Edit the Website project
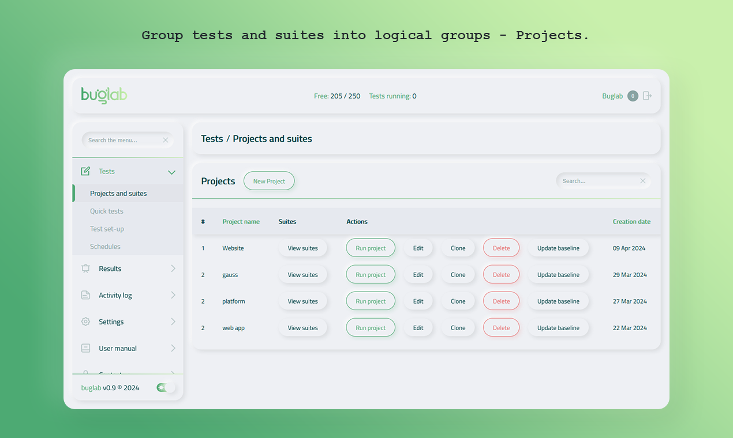Viewport: 733px width, 438px height. (418, 248)
